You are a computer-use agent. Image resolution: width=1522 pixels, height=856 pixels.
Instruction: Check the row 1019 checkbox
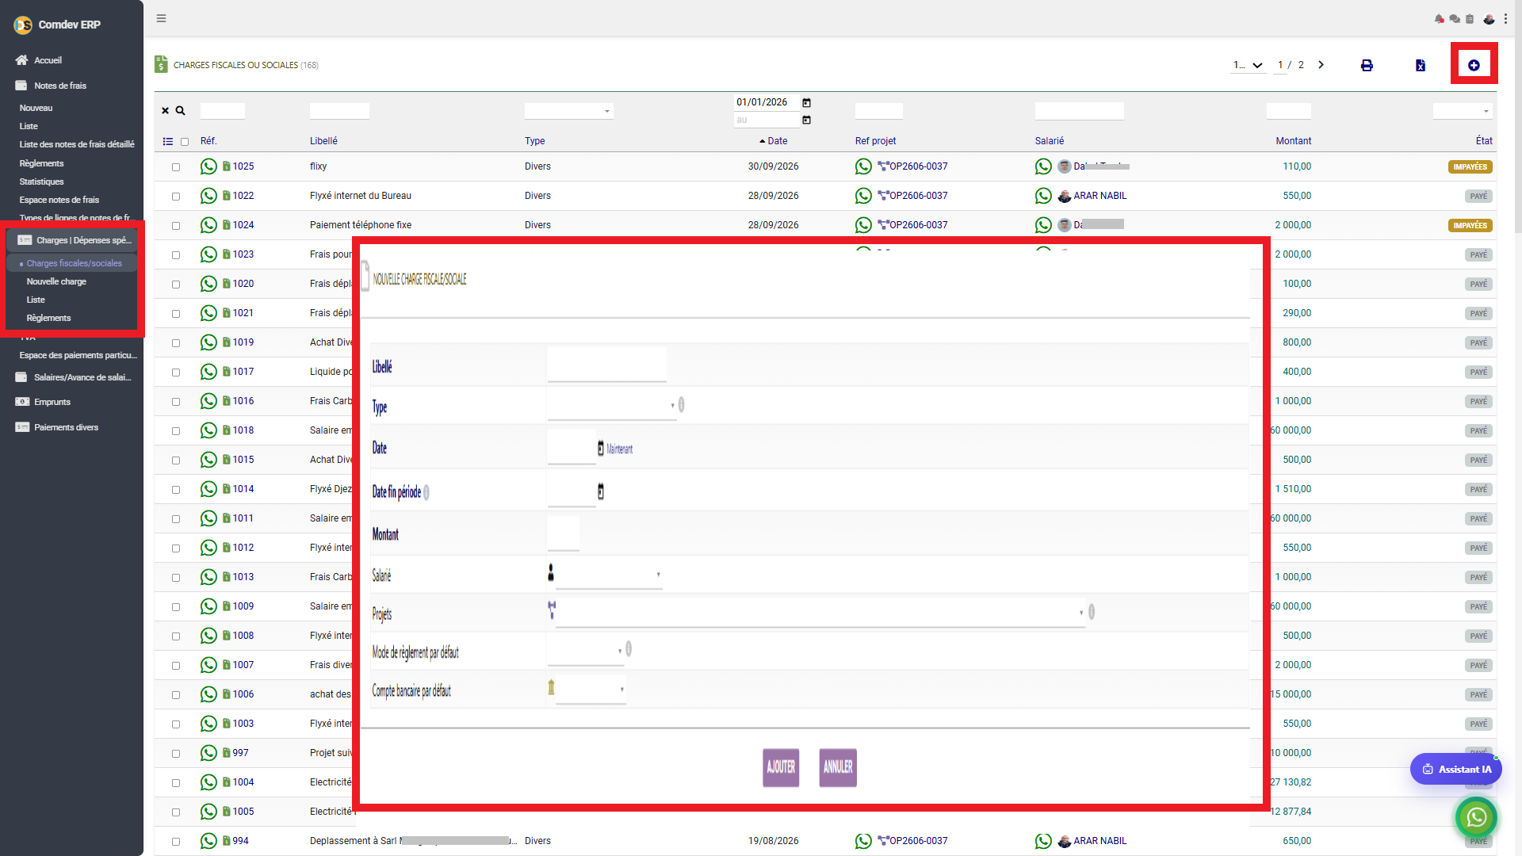click(x=176, y=343)
